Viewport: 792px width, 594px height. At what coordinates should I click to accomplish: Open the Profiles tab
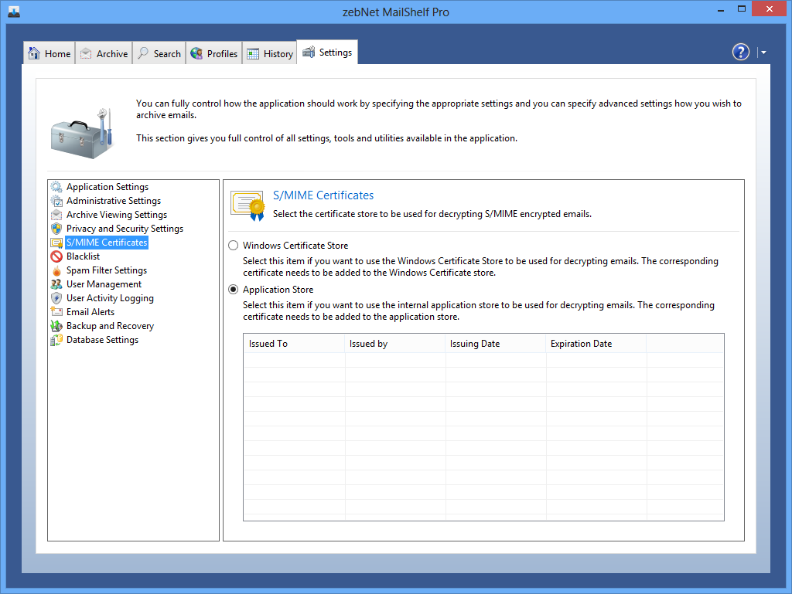coord(213,53)
